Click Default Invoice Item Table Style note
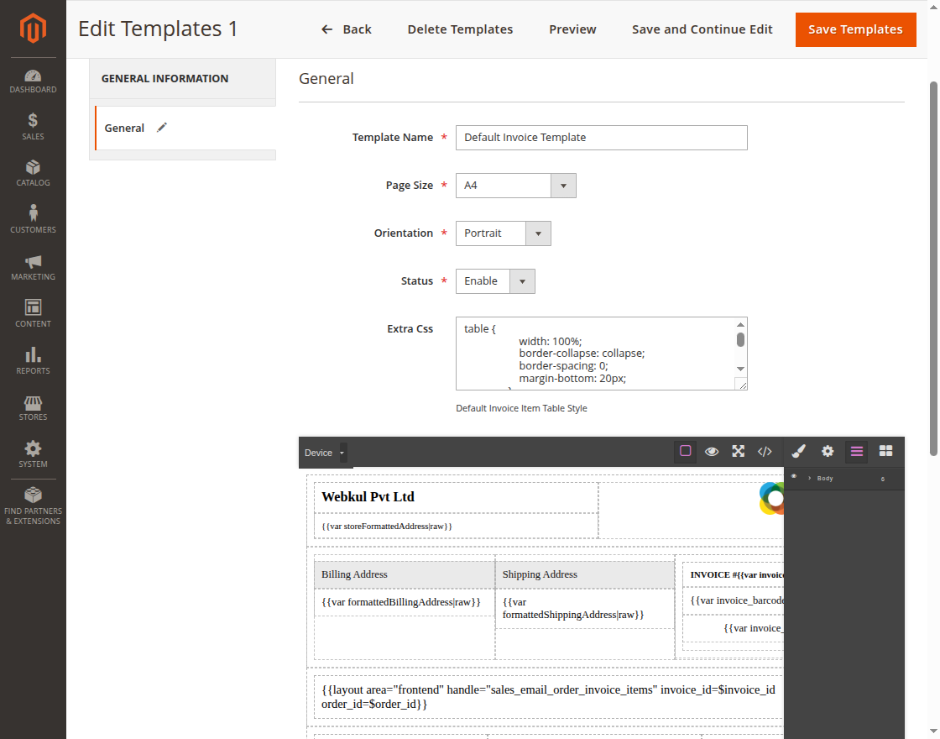 pyautogui.click(x=521, y=408)
